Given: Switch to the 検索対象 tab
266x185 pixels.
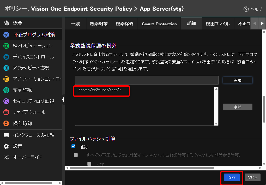Looking at the screenshot, I should 99,24.
